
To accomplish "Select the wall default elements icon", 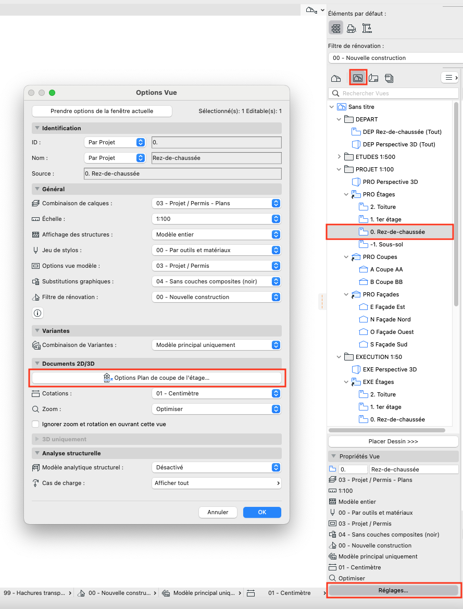I will (336, 28).
